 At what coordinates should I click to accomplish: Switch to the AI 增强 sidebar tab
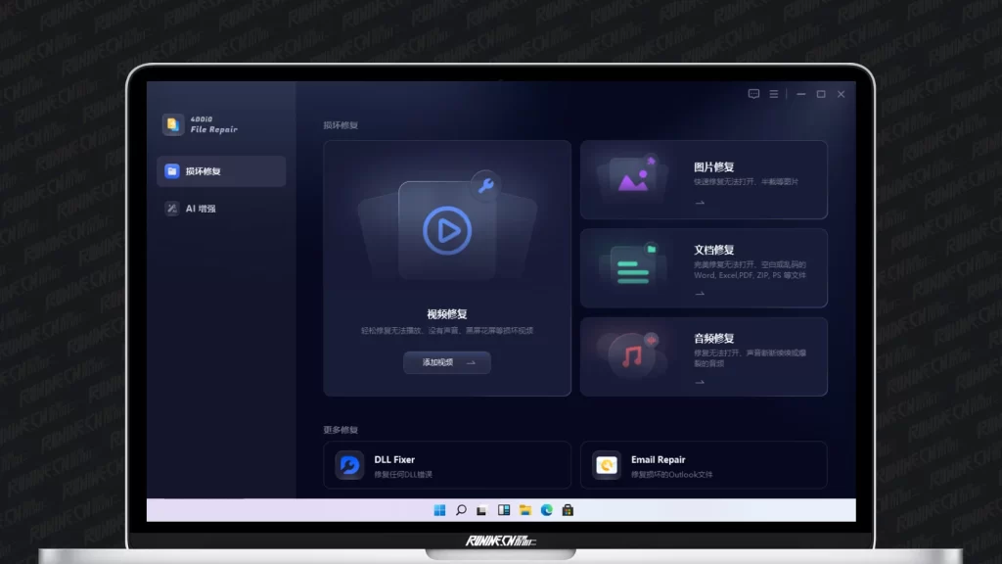click(x=221, y=209)
